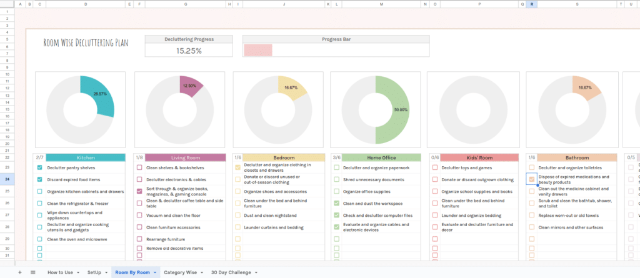640x278 pixels.
Task: Click Remove old decorative items text
Action: pyautogui.click(x=175, y=248)
